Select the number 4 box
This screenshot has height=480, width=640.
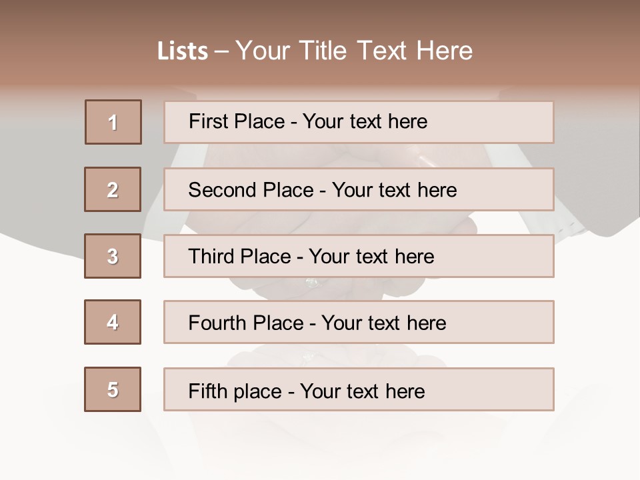point(113,322)
